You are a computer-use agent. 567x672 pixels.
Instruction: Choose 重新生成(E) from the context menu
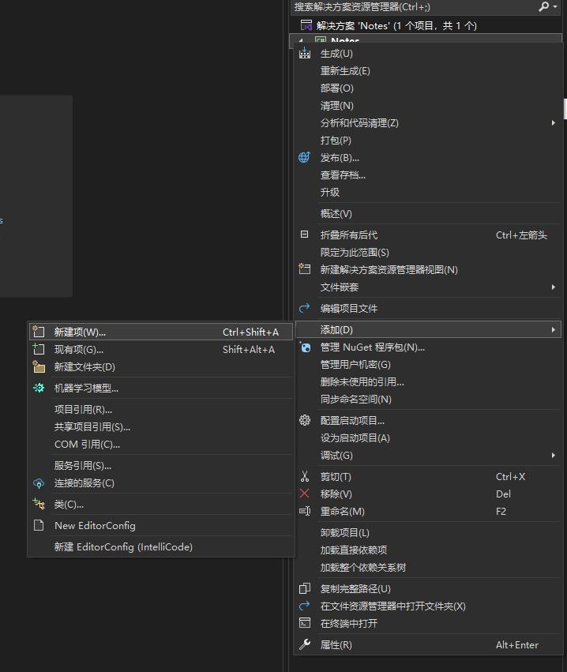coord(428,71)
